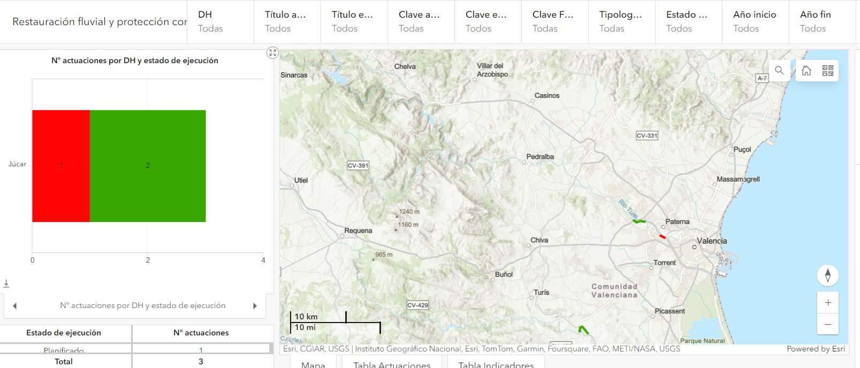The width and height of the screenshot is (860, 368).
Task: Expand the Año inicio filter
Action: click(755, 21)
